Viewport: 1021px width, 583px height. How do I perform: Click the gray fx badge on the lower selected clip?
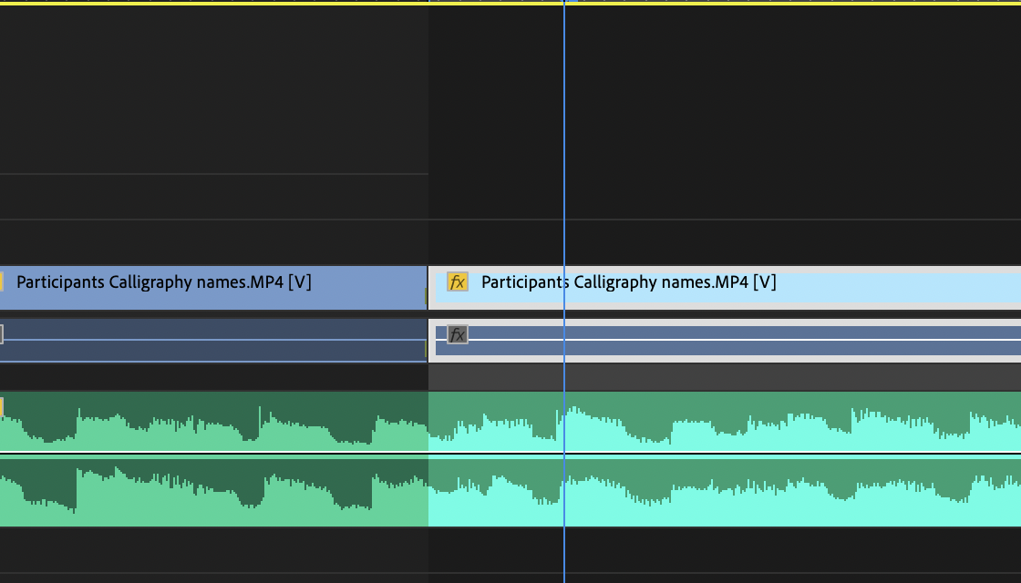458,335
